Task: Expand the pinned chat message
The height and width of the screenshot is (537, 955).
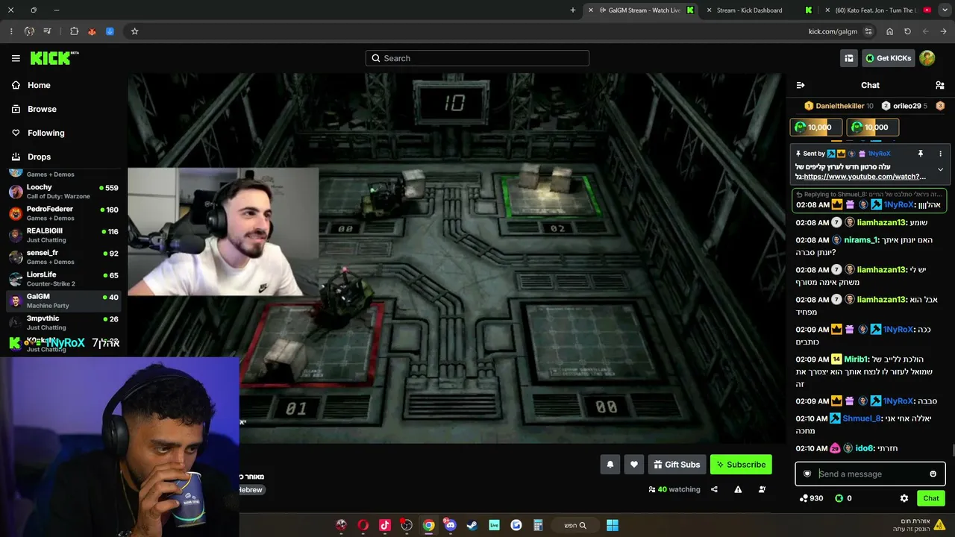Action: pyautogui.click(x=940, y=169)
